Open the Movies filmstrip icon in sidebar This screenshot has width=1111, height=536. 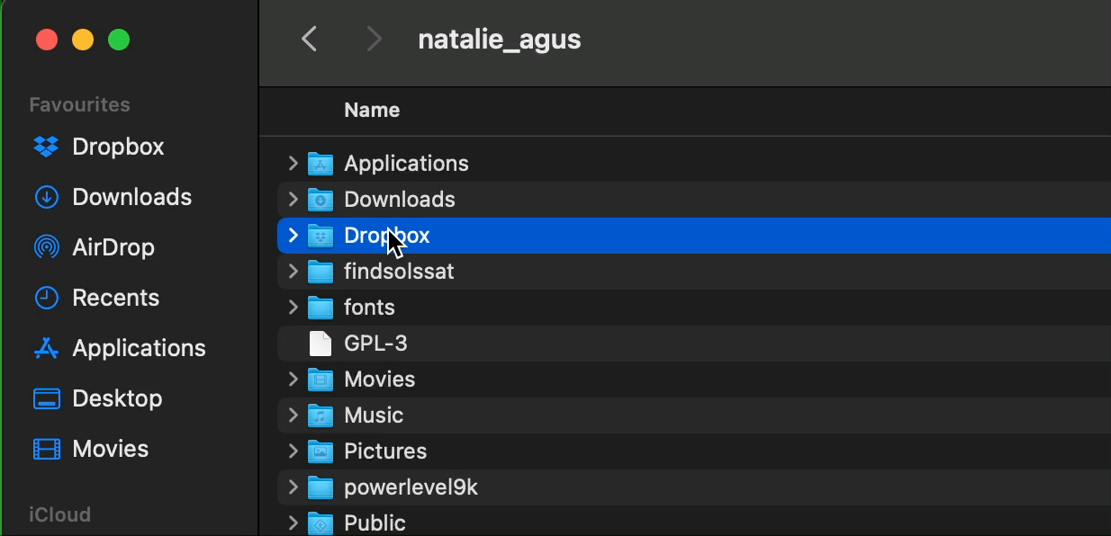pyautogui.click(x=46, y=449)
